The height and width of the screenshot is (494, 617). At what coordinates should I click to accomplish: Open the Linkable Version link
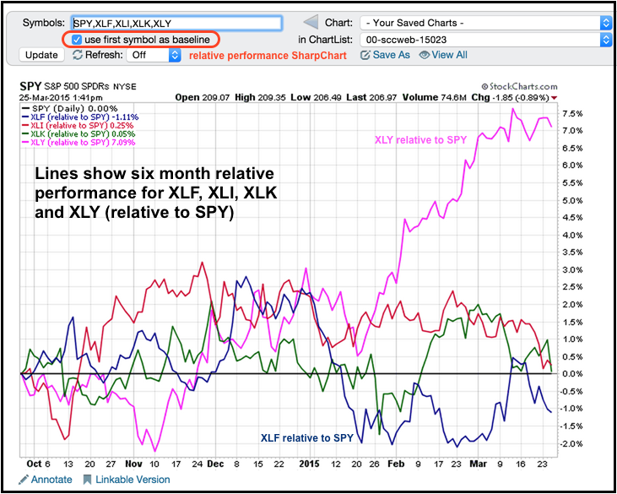click(133, 480)
